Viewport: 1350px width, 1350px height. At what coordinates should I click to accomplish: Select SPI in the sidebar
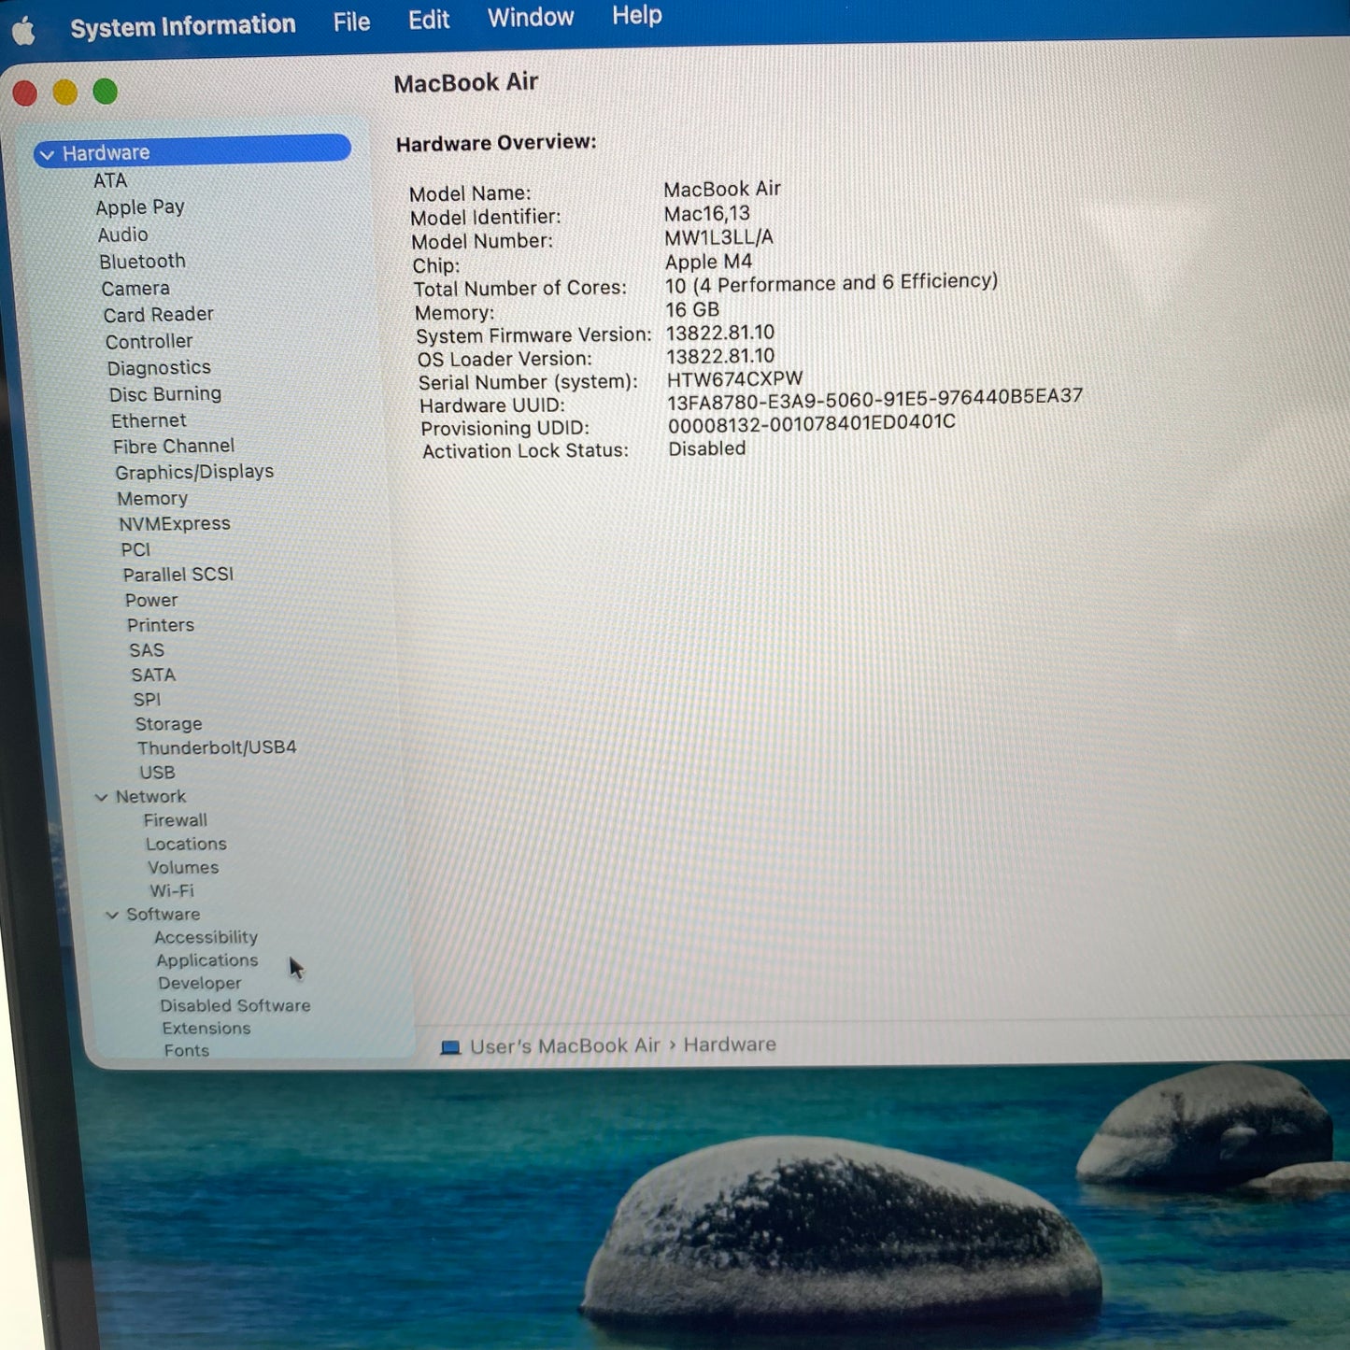pyautogui.click(x=147, y=699)
